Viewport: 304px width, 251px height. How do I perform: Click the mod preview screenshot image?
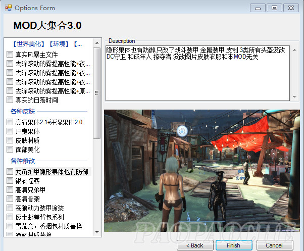pyautogui.click(x=202, y=171)
